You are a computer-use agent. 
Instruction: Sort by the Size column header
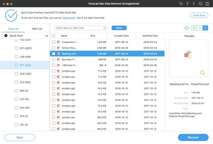click(x=93, y=36)
